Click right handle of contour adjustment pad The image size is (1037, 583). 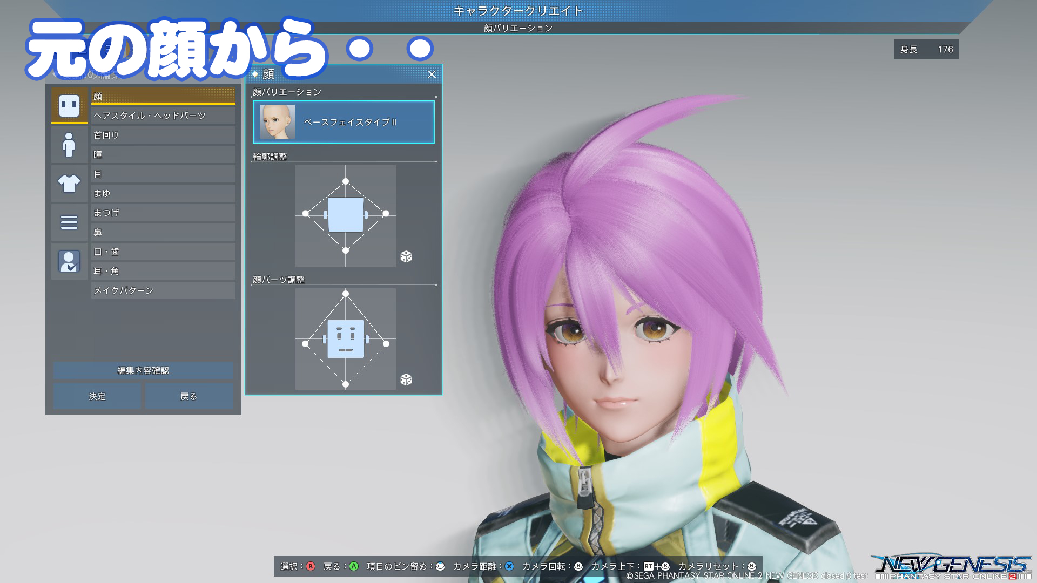click(386, 214)
